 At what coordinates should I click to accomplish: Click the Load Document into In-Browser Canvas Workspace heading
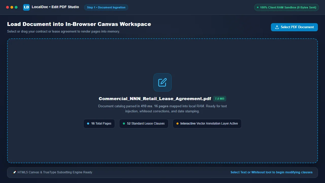tap(79, 24)
